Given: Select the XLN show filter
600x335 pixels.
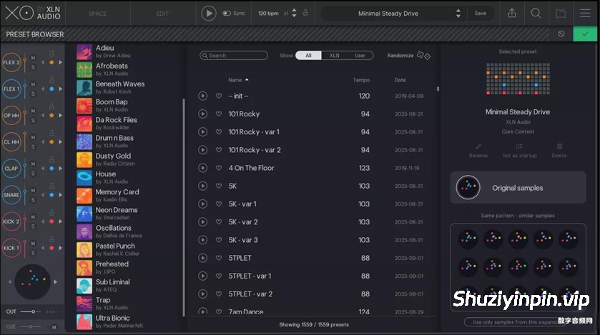Looking at the screenshot, I should (x=335, y=56).
